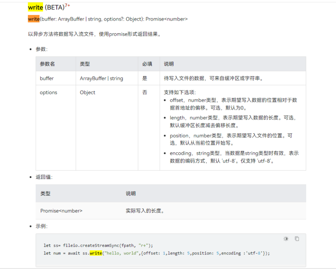Click the 'position' option description bullet
The height and width of the screenshot is (269, 336).
231,139
